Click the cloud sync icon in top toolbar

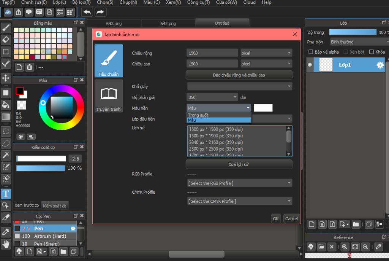pos(8,12)
